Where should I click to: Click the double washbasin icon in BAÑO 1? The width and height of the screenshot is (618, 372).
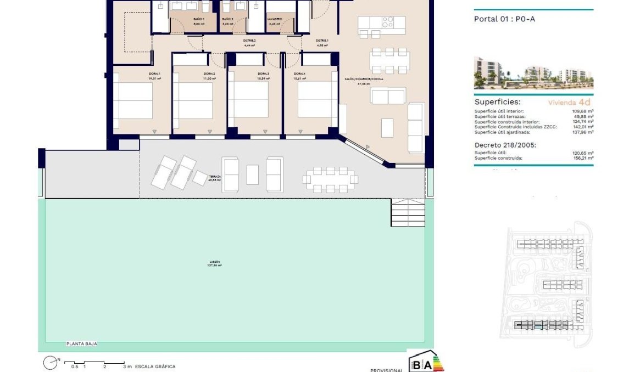[x=185, y=7]
